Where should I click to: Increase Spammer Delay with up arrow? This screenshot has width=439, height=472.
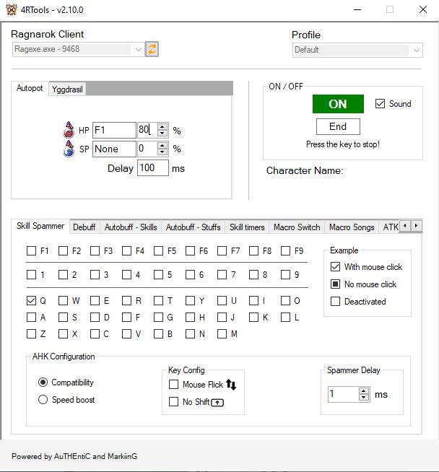364,390
